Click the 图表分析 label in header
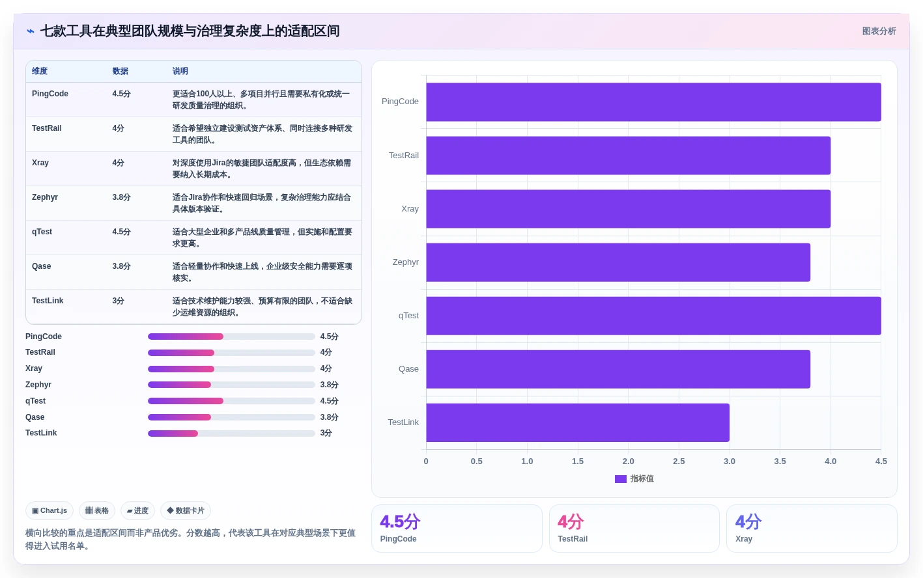 879,31
